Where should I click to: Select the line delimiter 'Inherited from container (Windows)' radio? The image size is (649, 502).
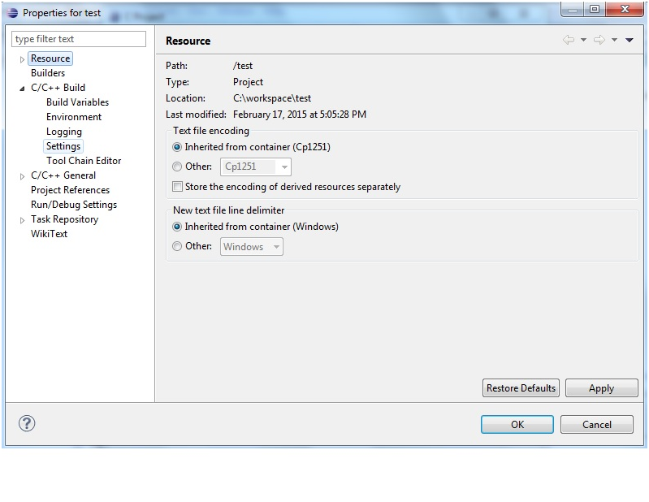pos(177,227)
